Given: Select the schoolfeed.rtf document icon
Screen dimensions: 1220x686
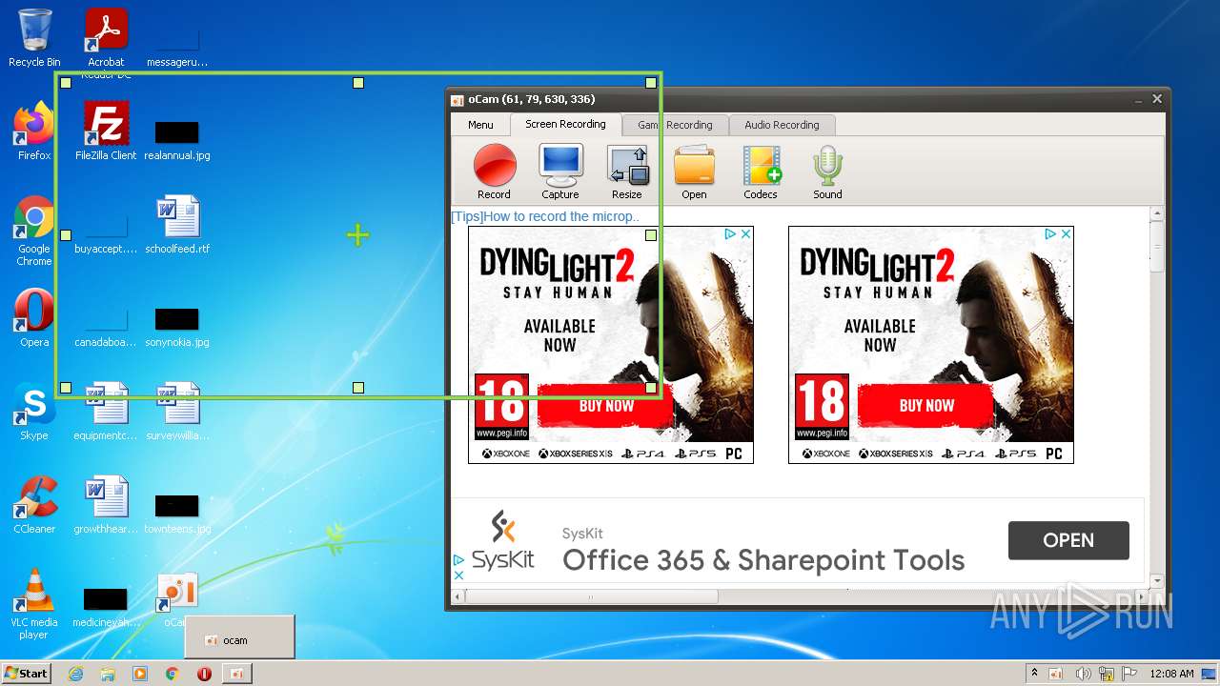Looking at the screenshot, I should pyautogui.click(x=177, y=225).
